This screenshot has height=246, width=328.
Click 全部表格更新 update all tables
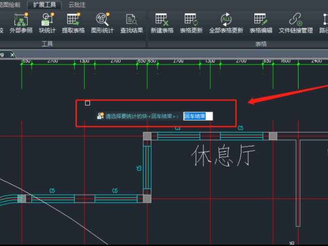coord(226,20)
